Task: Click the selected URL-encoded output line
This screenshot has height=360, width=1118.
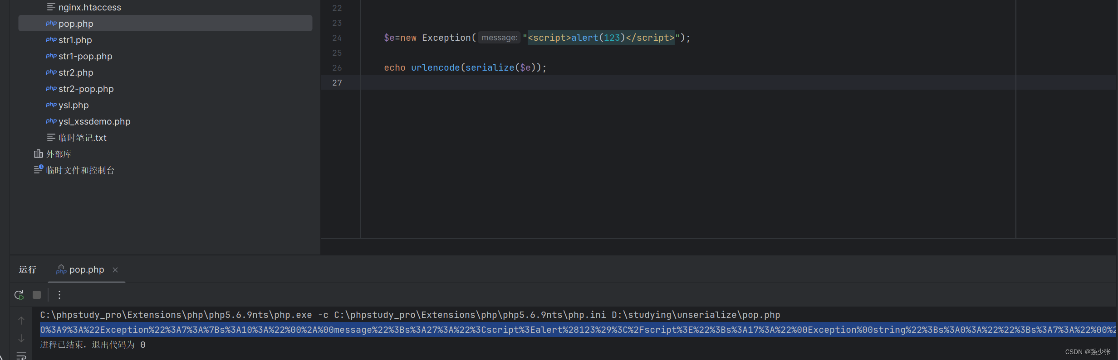Action: click(578, 330)
